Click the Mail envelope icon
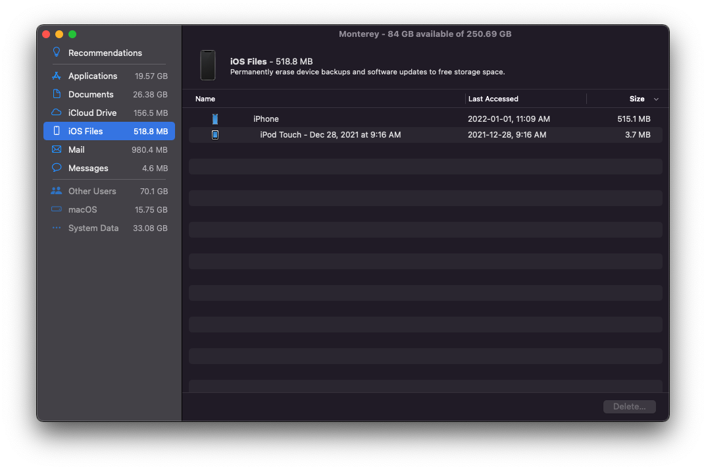The width and height of the screenshot is (706, 470). tap(57, 149)
